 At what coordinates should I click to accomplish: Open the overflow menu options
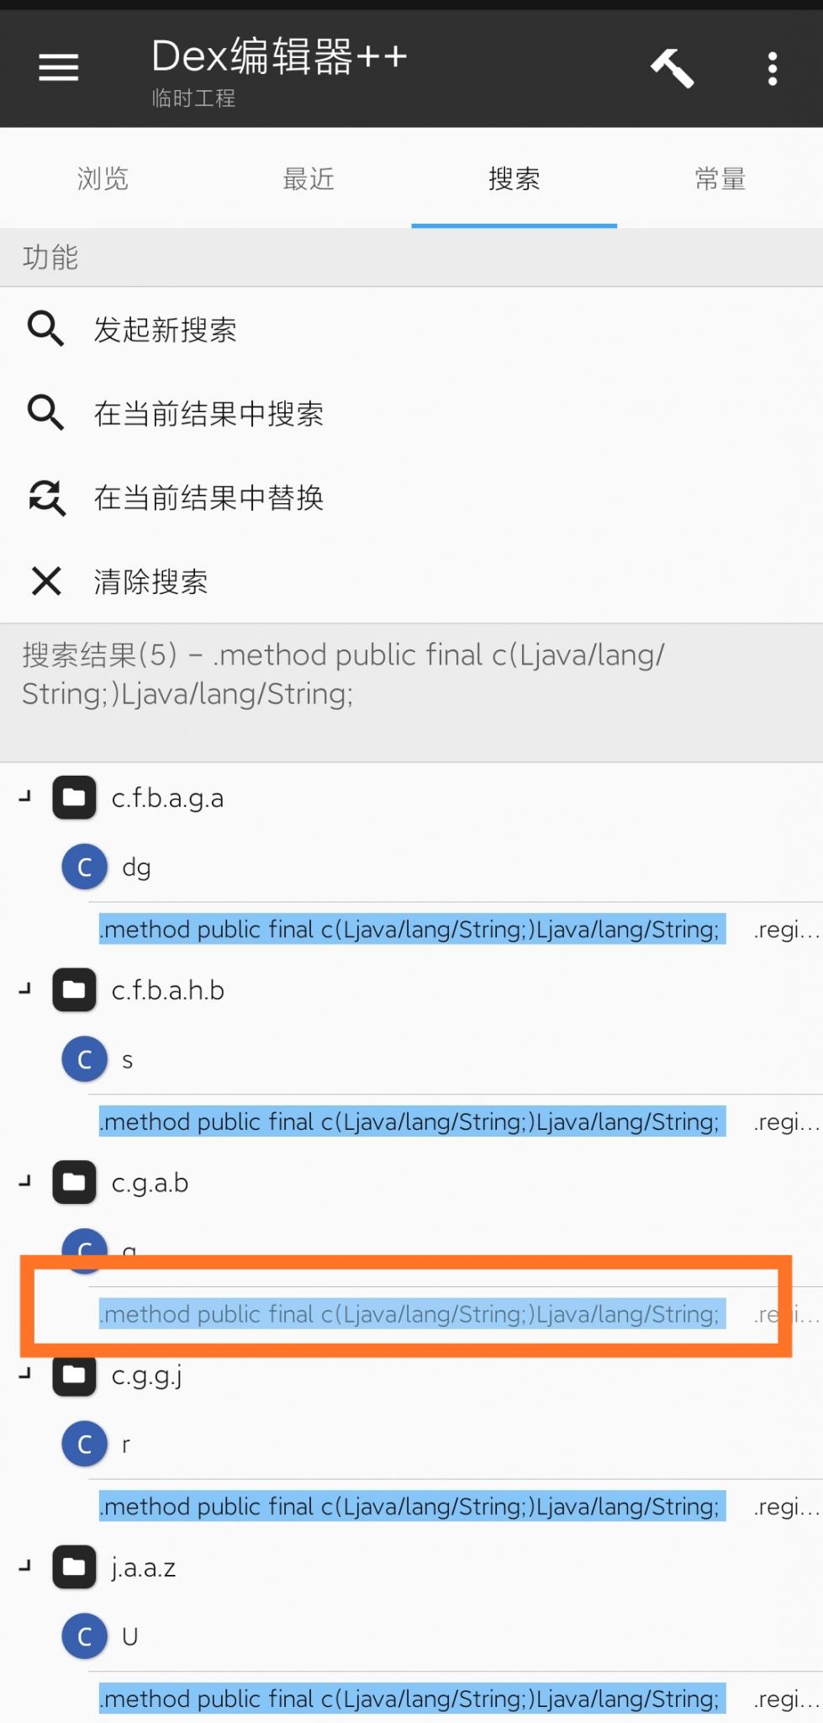(772, 67)
